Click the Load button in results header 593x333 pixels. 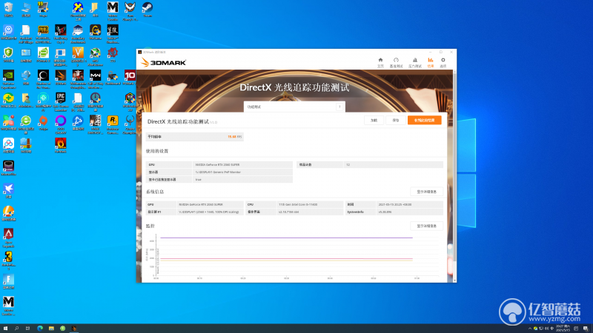pos(374,121)
